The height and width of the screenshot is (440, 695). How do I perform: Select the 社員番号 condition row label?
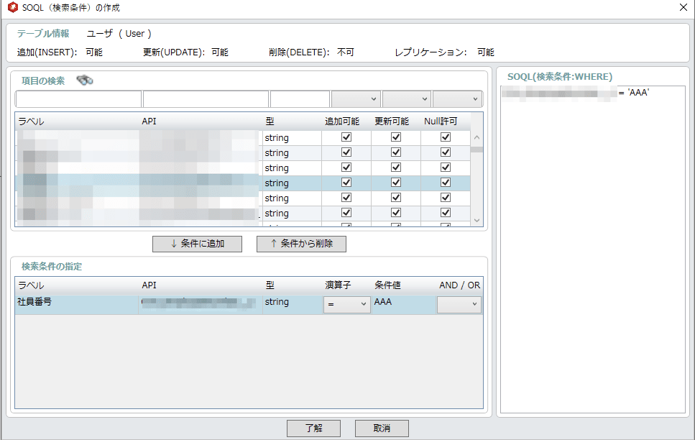[34, 302]
